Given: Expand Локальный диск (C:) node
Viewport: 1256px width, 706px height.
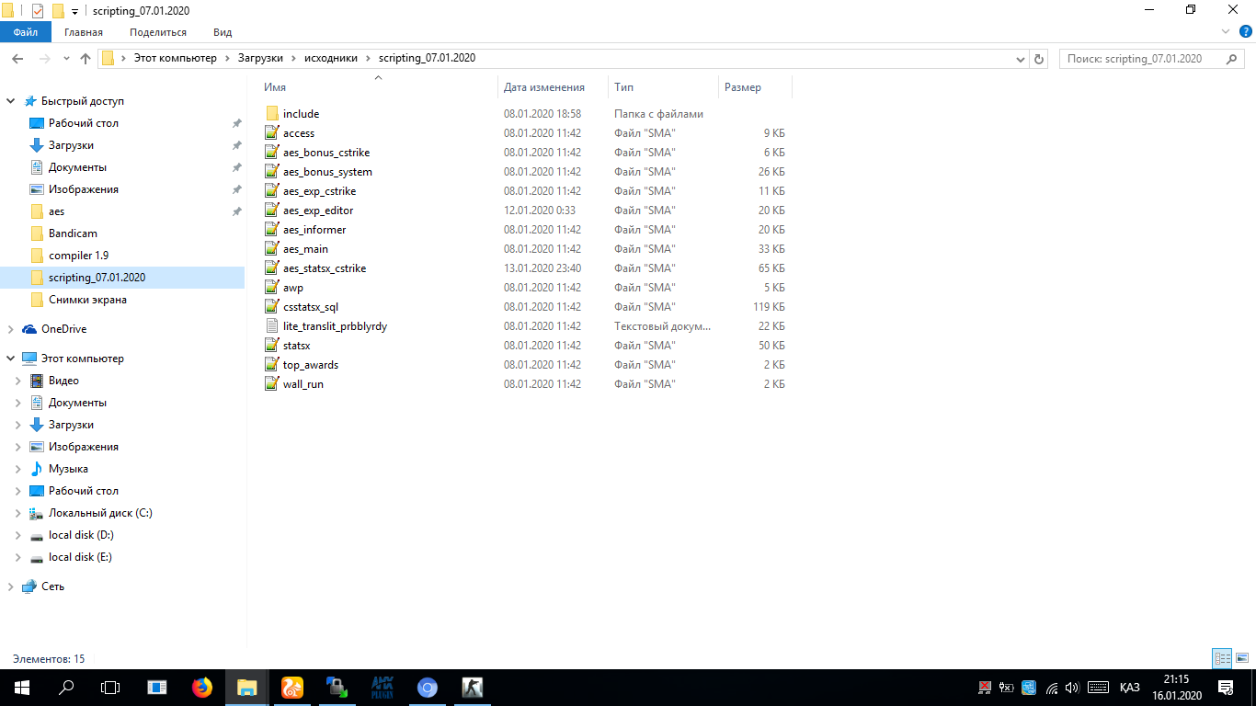Looking at the screenshot, I should point(18,513).
